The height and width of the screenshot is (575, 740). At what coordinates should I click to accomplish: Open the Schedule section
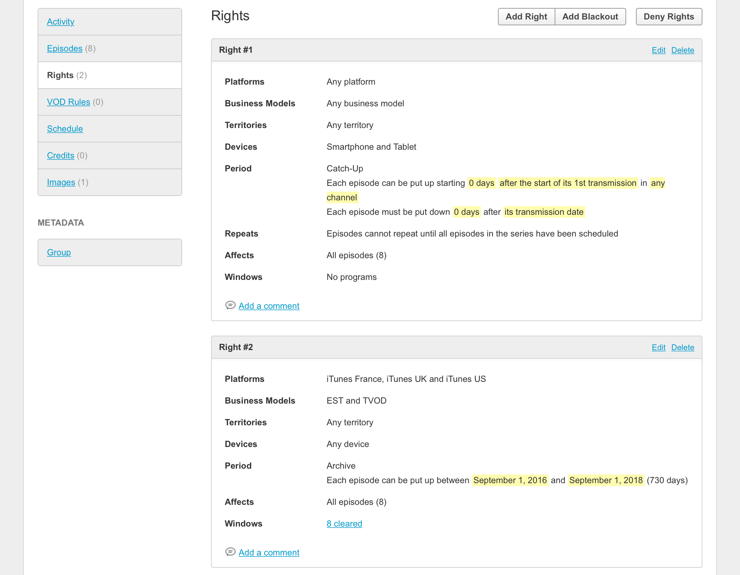click(x=65, y=129)
